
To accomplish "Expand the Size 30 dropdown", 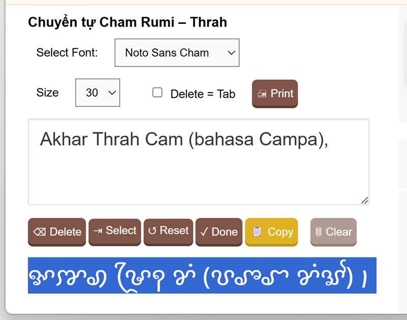I will pos(98,93).
